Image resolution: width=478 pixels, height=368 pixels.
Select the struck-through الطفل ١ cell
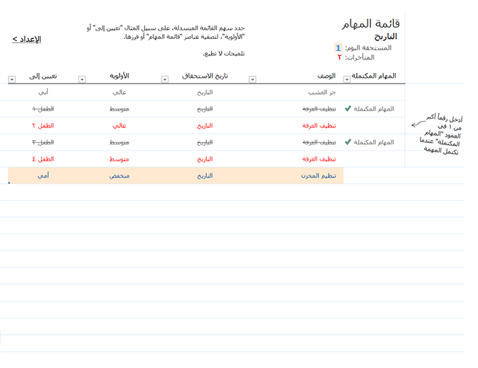pyautogui.click(x=43, y=109)
